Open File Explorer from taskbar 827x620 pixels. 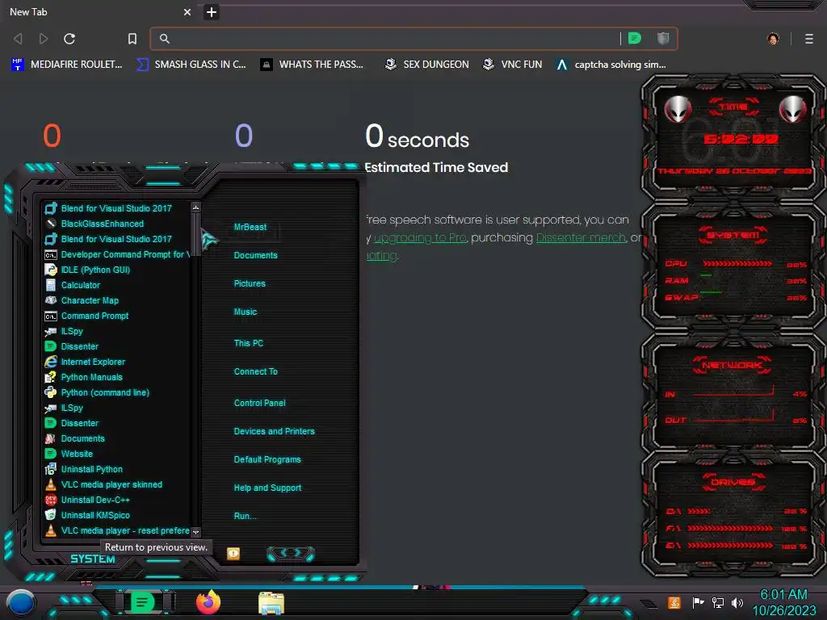click(271, 603)
